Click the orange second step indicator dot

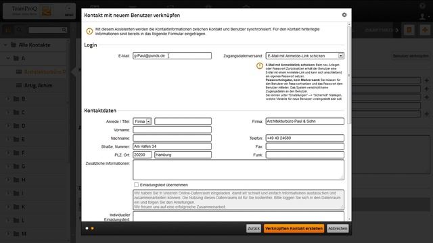[x=92, y=228]
